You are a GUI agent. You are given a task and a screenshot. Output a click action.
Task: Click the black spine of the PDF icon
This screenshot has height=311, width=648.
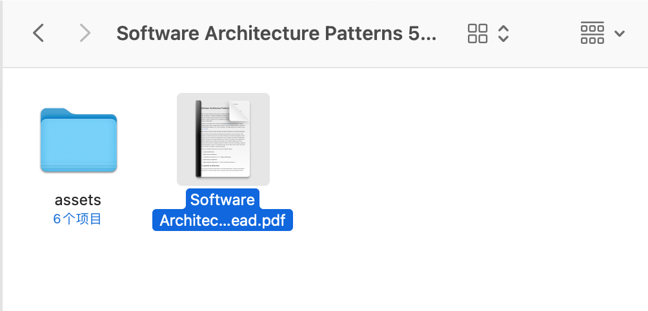199,139
